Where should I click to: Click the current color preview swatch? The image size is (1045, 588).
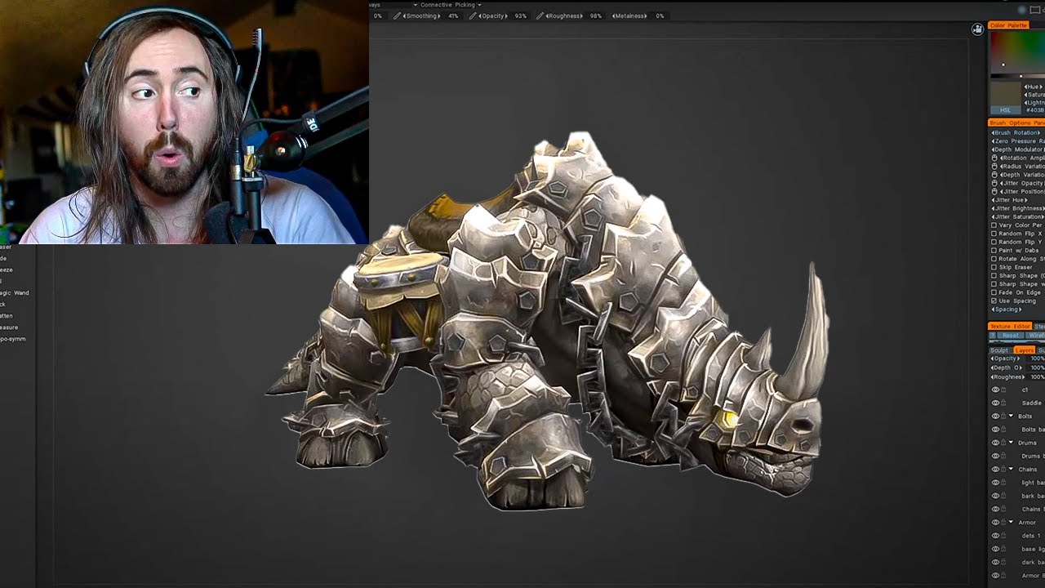coord(1006,93)
